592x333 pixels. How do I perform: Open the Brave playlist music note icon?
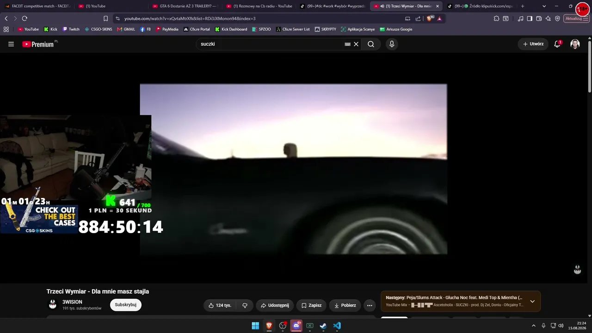(x=521, y=18)
